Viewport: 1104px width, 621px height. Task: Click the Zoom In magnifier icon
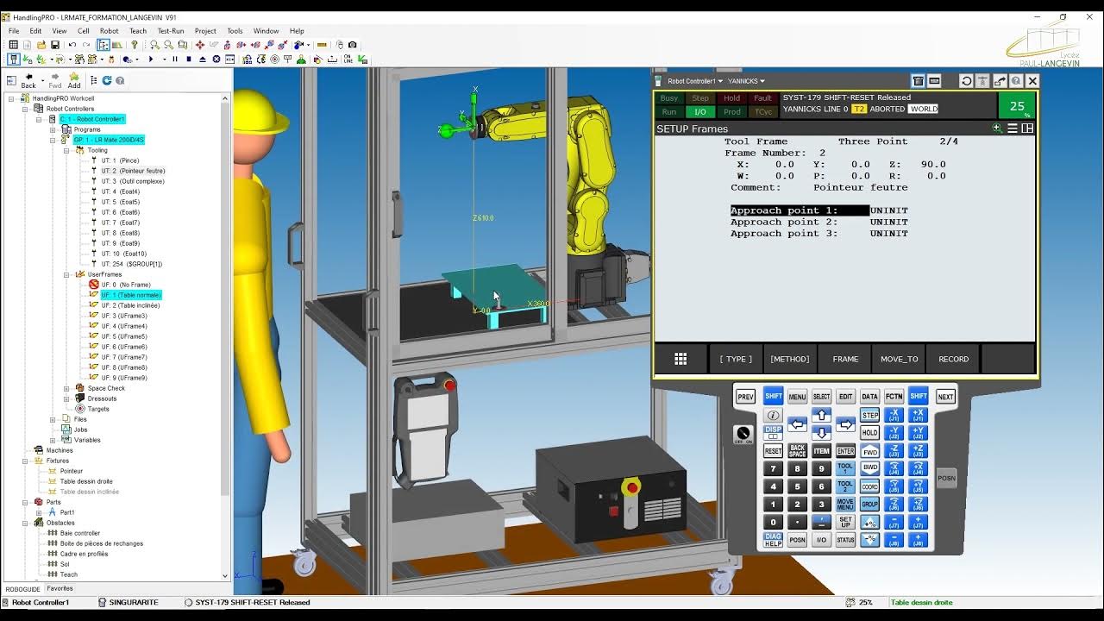tap(154, 45)
